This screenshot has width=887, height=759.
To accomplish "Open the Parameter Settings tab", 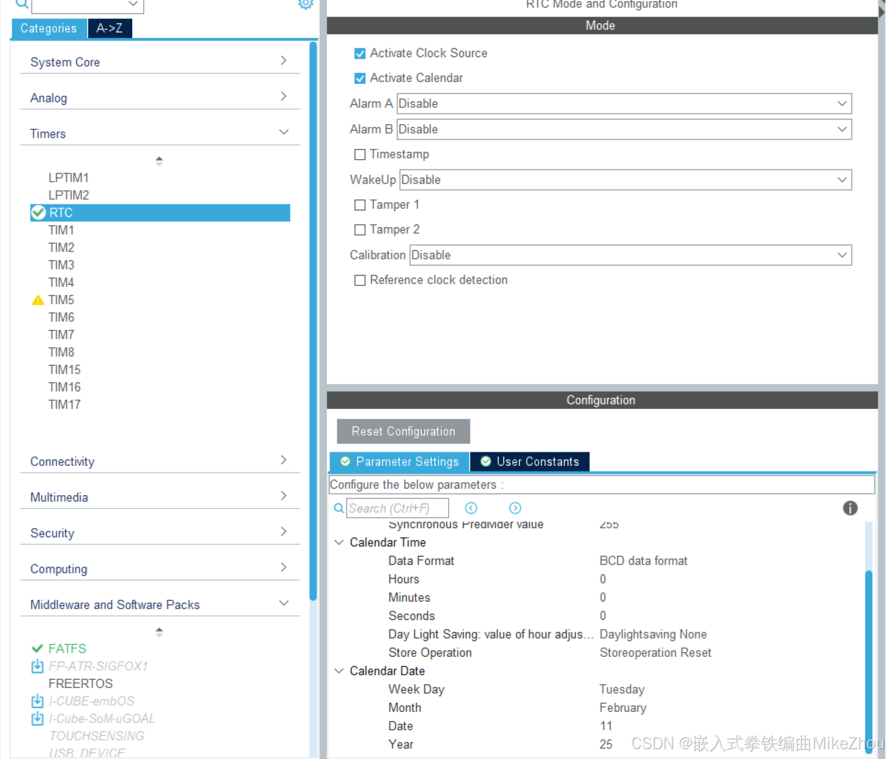I will 400,462.
